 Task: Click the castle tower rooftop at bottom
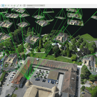click(29, 84)
